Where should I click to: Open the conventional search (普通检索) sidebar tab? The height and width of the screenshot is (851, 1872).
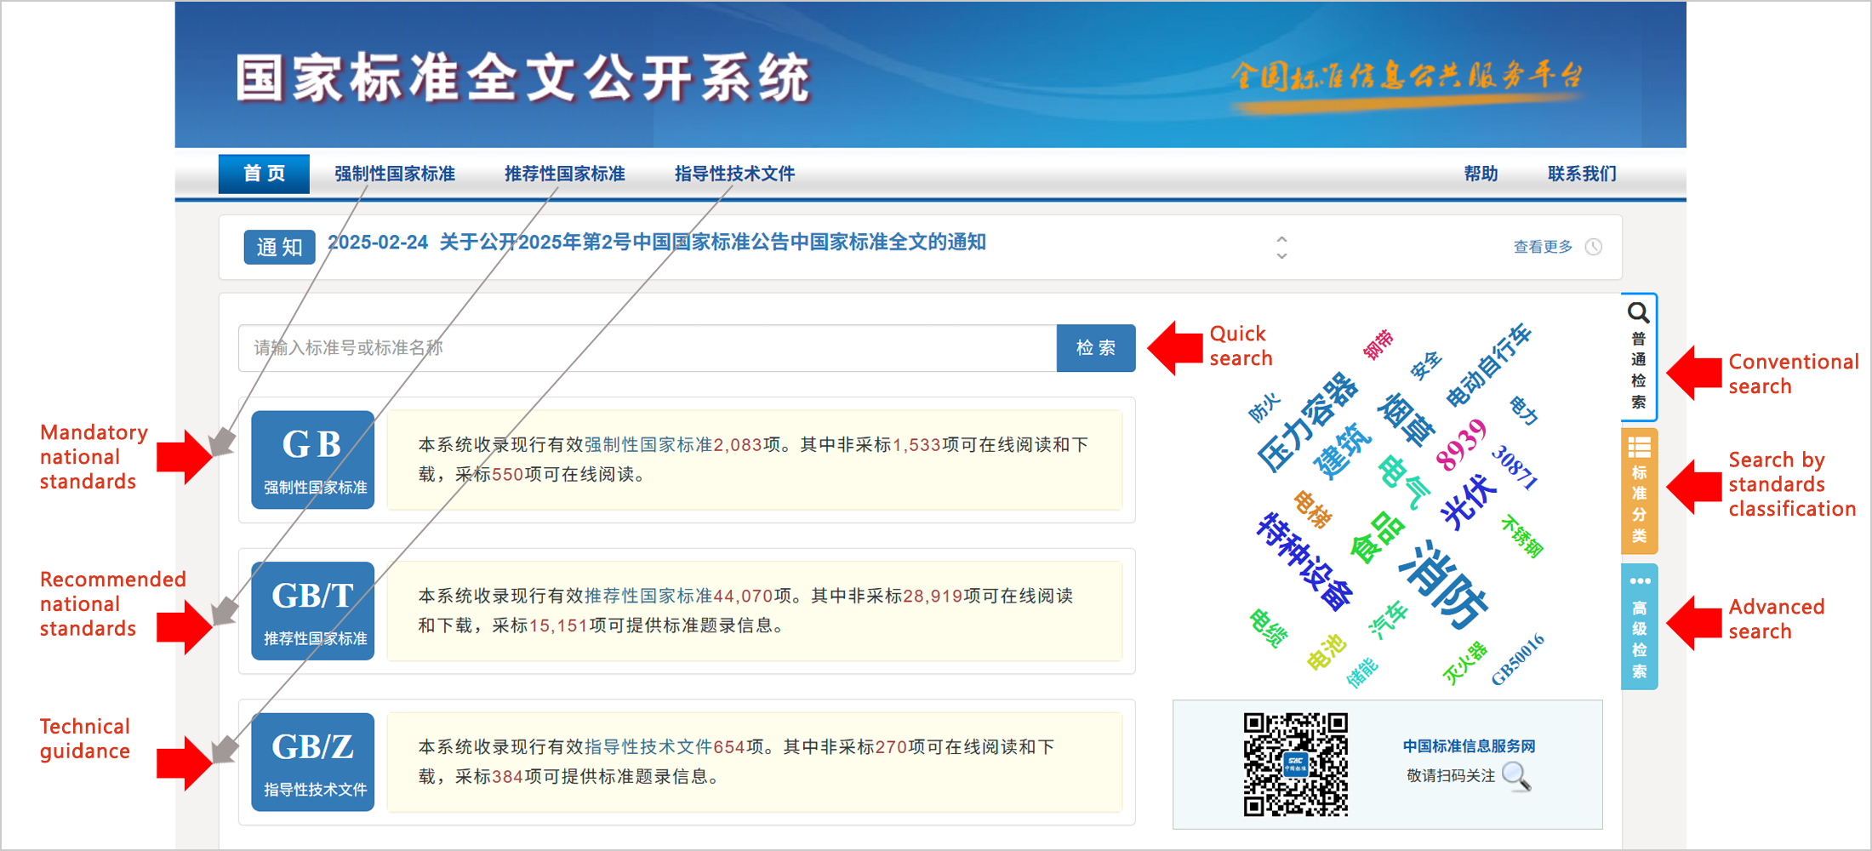1638,358
